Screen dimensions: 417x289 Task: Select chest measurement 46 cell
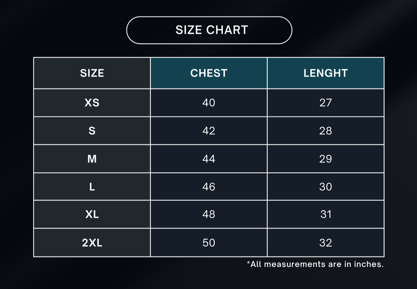pyautogui.click(x=209, y=187)
